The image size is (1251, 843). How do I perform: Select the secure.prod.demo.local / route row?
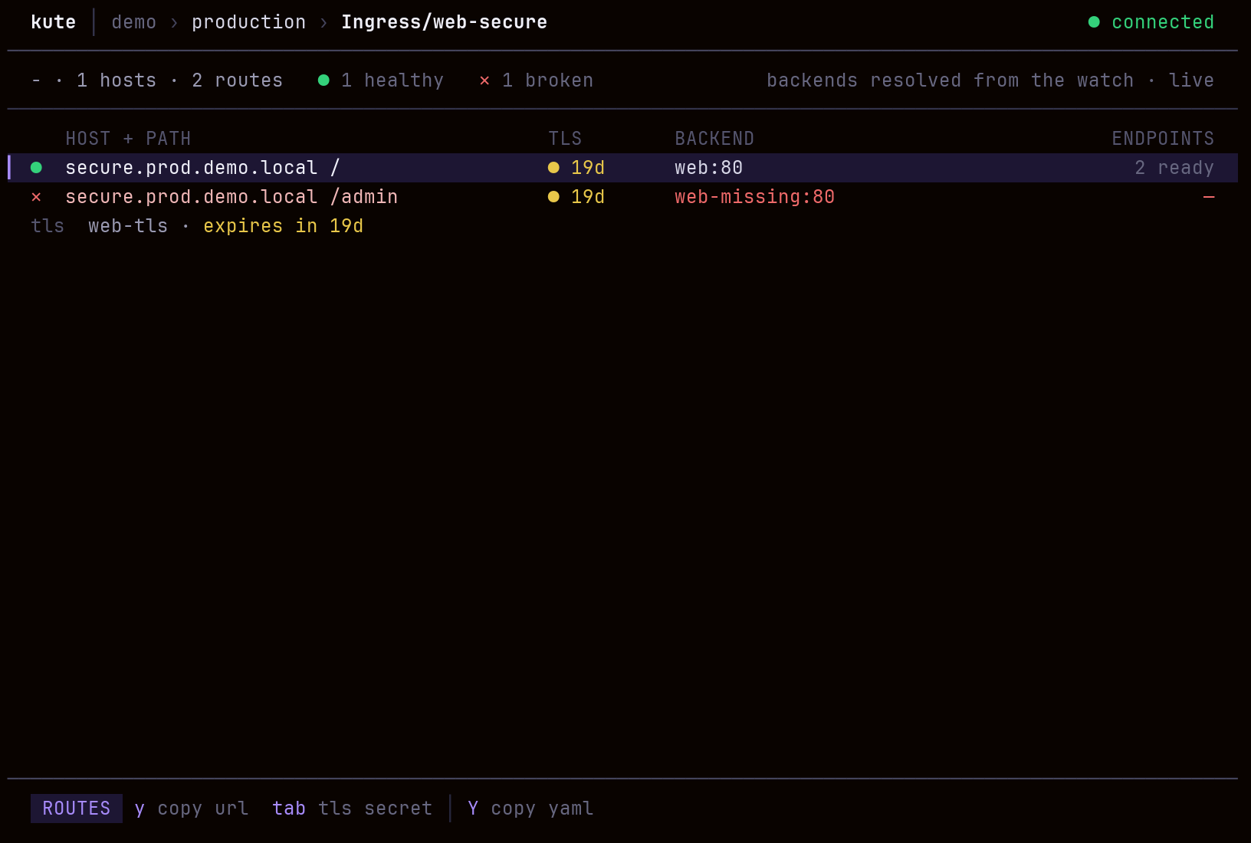622,168
